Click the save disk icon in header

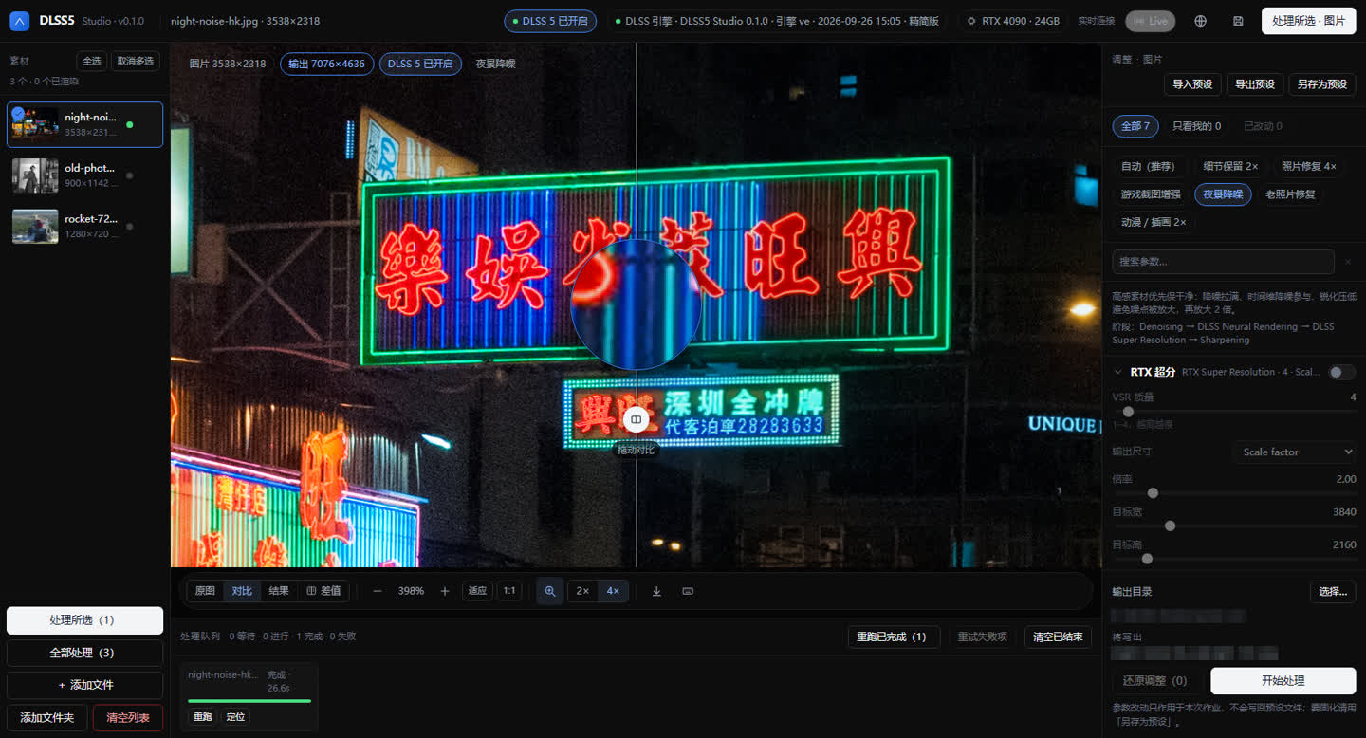tap(1238, 21)
